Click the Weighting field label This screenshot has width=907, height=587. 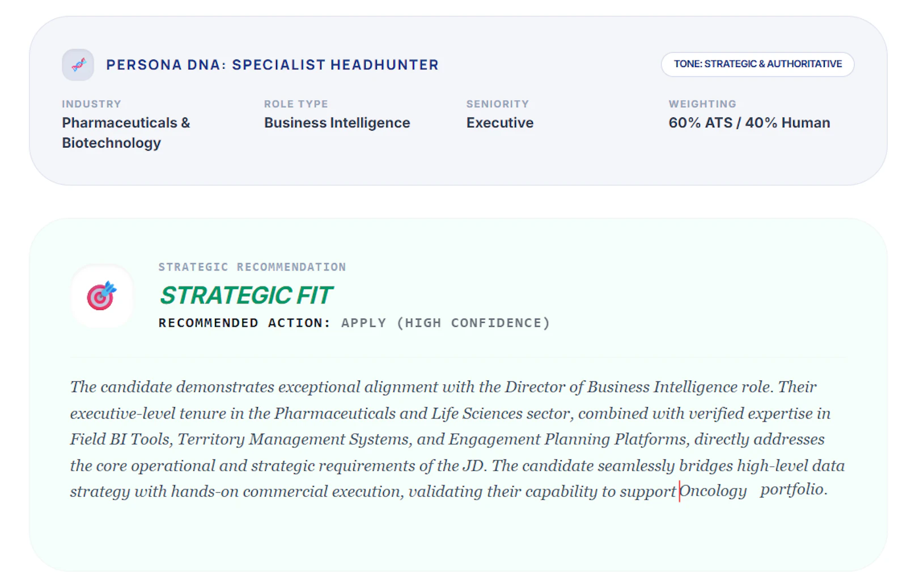[x=702, y=104]
